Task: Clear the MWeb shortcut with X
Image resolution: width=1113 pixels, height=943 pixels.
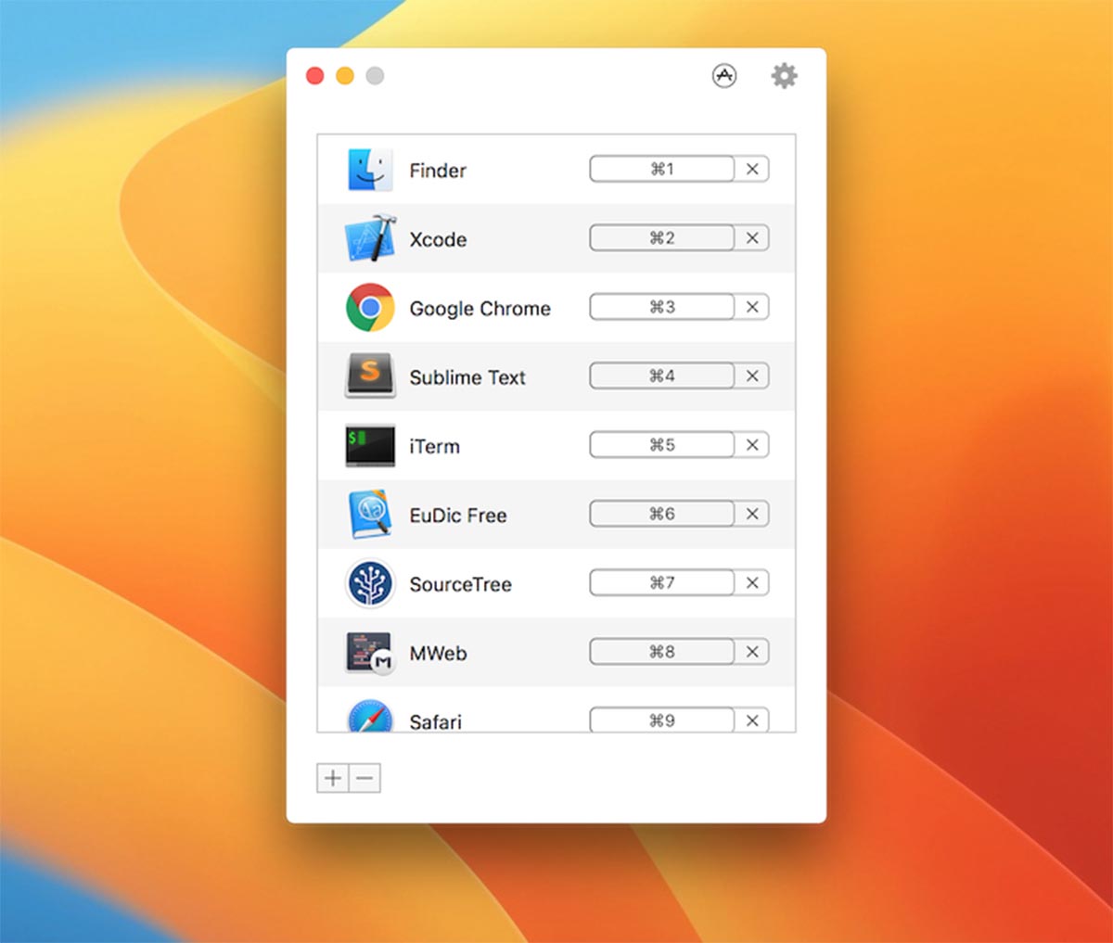Action: pos(752,652)
